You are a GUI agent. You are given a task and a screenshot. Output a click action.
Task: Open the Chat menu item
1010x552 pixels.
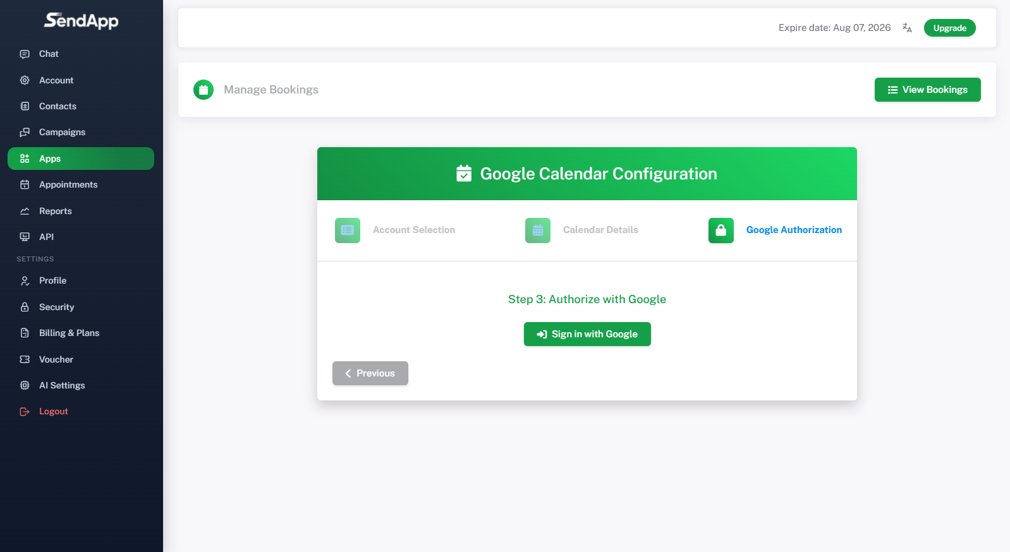tap(81, 54)
